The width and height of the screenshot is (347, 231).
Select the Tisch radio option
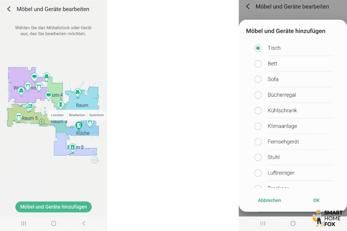pyautogui.click(x=258, y=48)
